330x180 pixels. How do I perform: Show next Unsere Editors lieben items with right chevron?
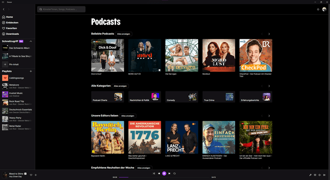[x=269, y=116]
